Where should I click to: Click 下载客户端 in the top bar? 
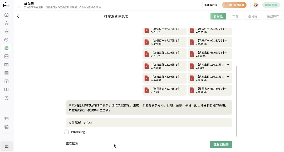210,5
